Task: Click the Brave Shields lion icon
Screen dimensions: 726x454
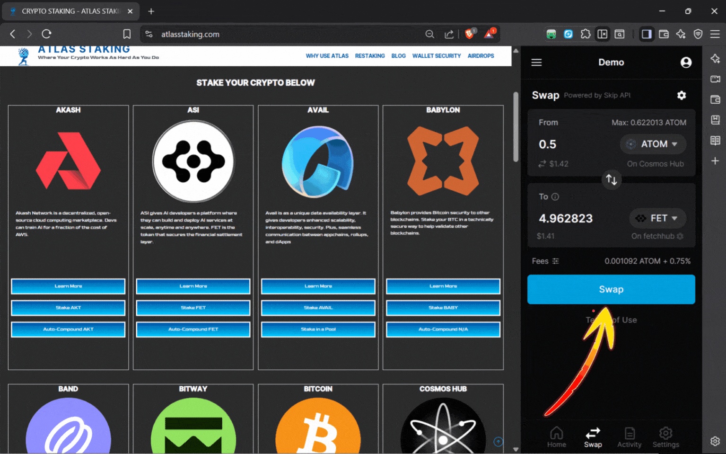Action: tap(469, 34)
